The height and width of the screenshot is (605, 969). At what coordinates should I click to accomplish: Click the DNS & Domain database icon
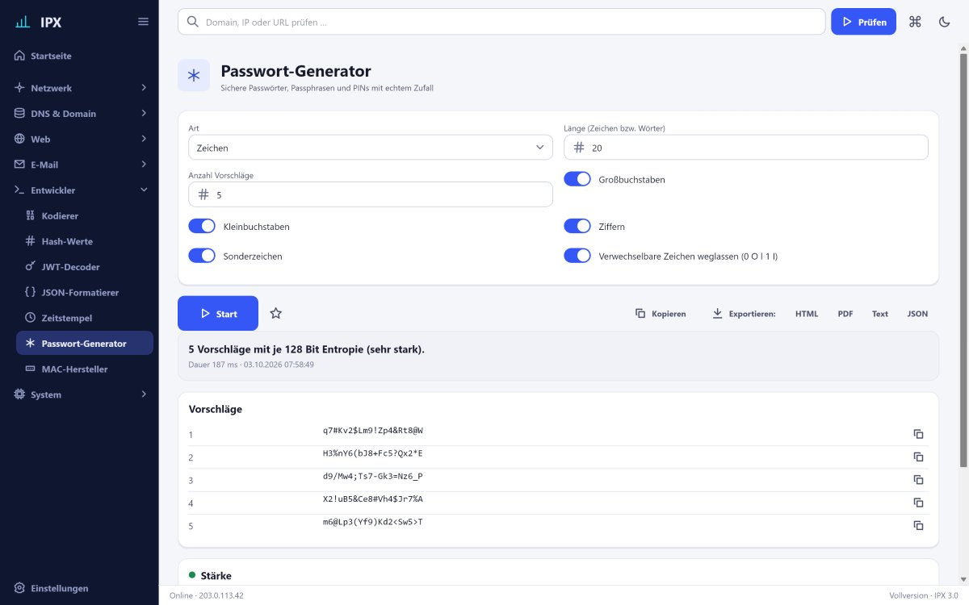click(20, 113)
